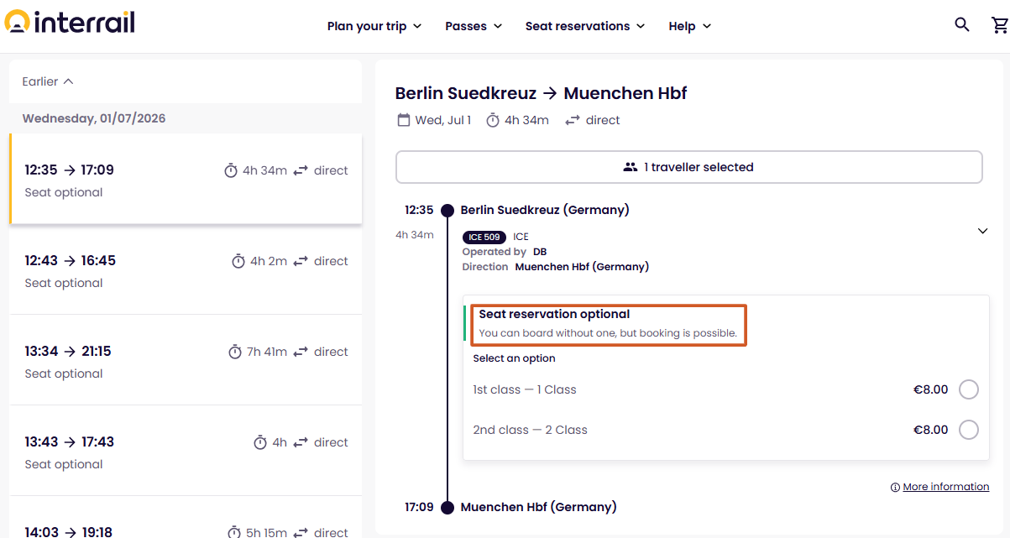The height and width of the screenshot is (538, 1010).
Task: Click the transfer arrows icon in 13:34 row
Action: pyautogui.click(x=301, y=352)
